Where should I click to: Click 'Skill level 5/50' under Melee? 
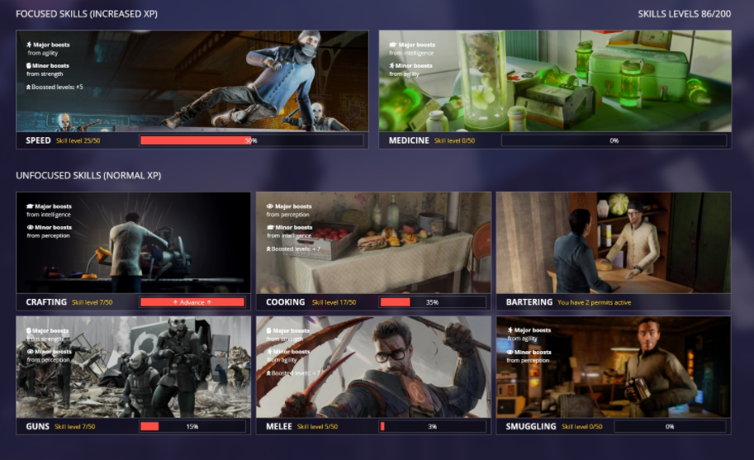point(317,426)
